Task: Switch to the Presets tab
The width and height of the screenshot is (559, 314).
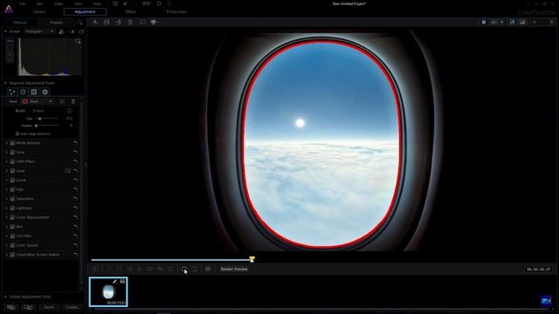Action: tap(56, 23)
